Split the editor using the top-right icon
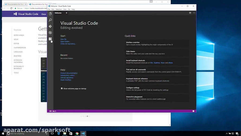 tap(190, 13)
